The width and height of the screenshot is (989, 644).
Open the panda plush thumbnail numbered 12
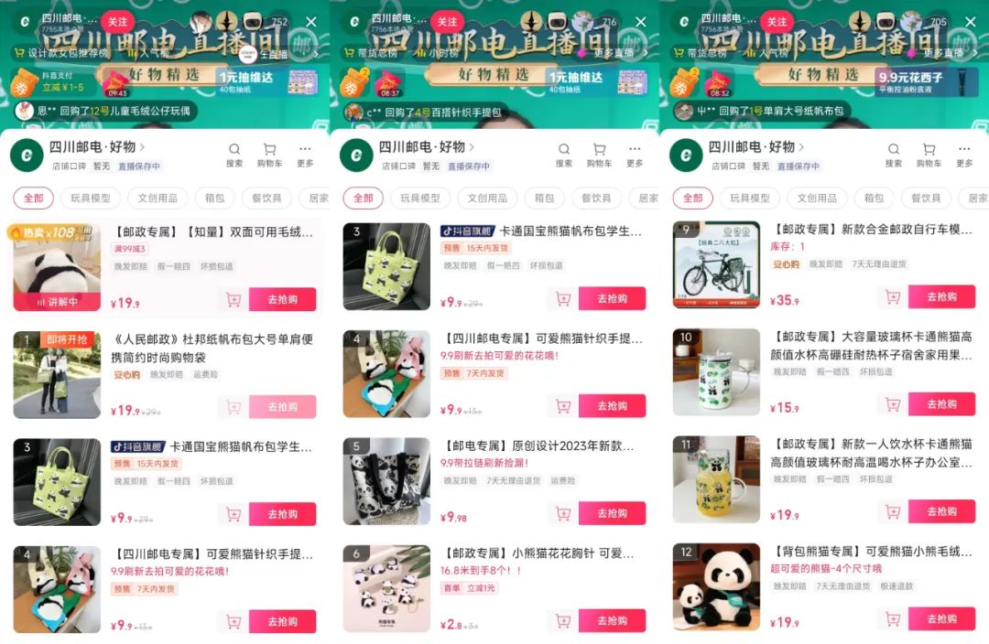716,586
